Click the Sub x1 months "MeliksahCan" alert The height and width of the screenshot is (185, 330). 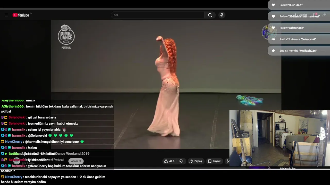coord(299,51)
